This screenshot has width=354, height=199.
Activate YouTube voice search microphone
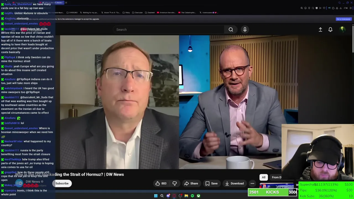tap(245, 30)
